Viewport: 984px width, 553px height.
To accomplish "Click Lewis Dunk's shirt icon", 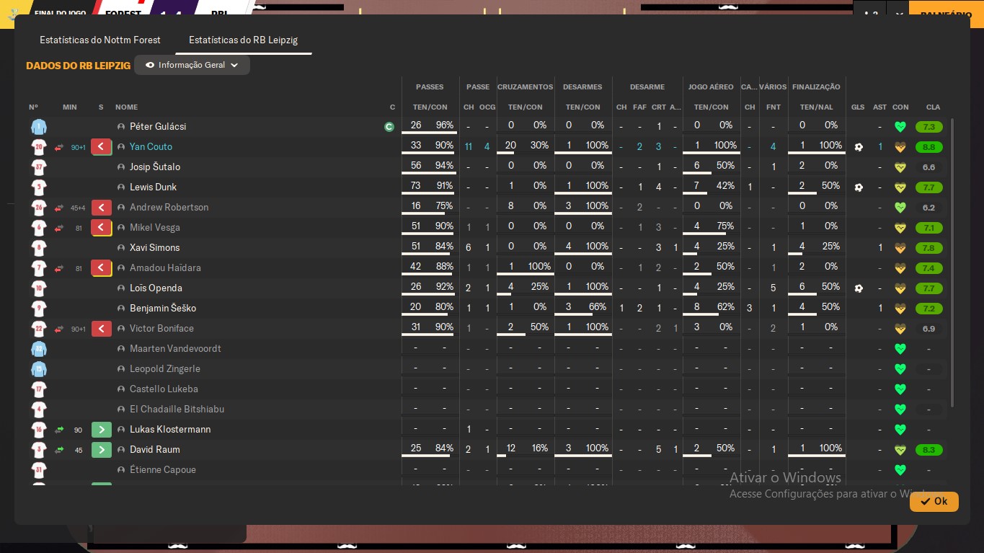I will point(39,187).
